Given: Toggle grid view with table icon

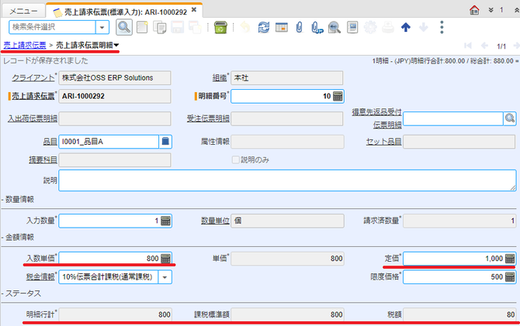Looking at the screenshot, I should (282, 27).
